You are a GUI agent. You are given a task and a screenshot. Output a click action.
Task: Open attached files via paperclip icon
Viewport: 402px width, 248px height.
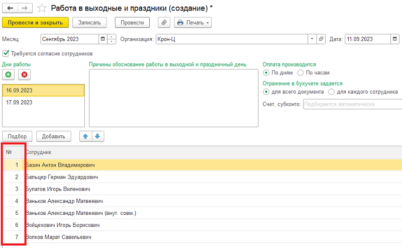(x=164, y=23)
